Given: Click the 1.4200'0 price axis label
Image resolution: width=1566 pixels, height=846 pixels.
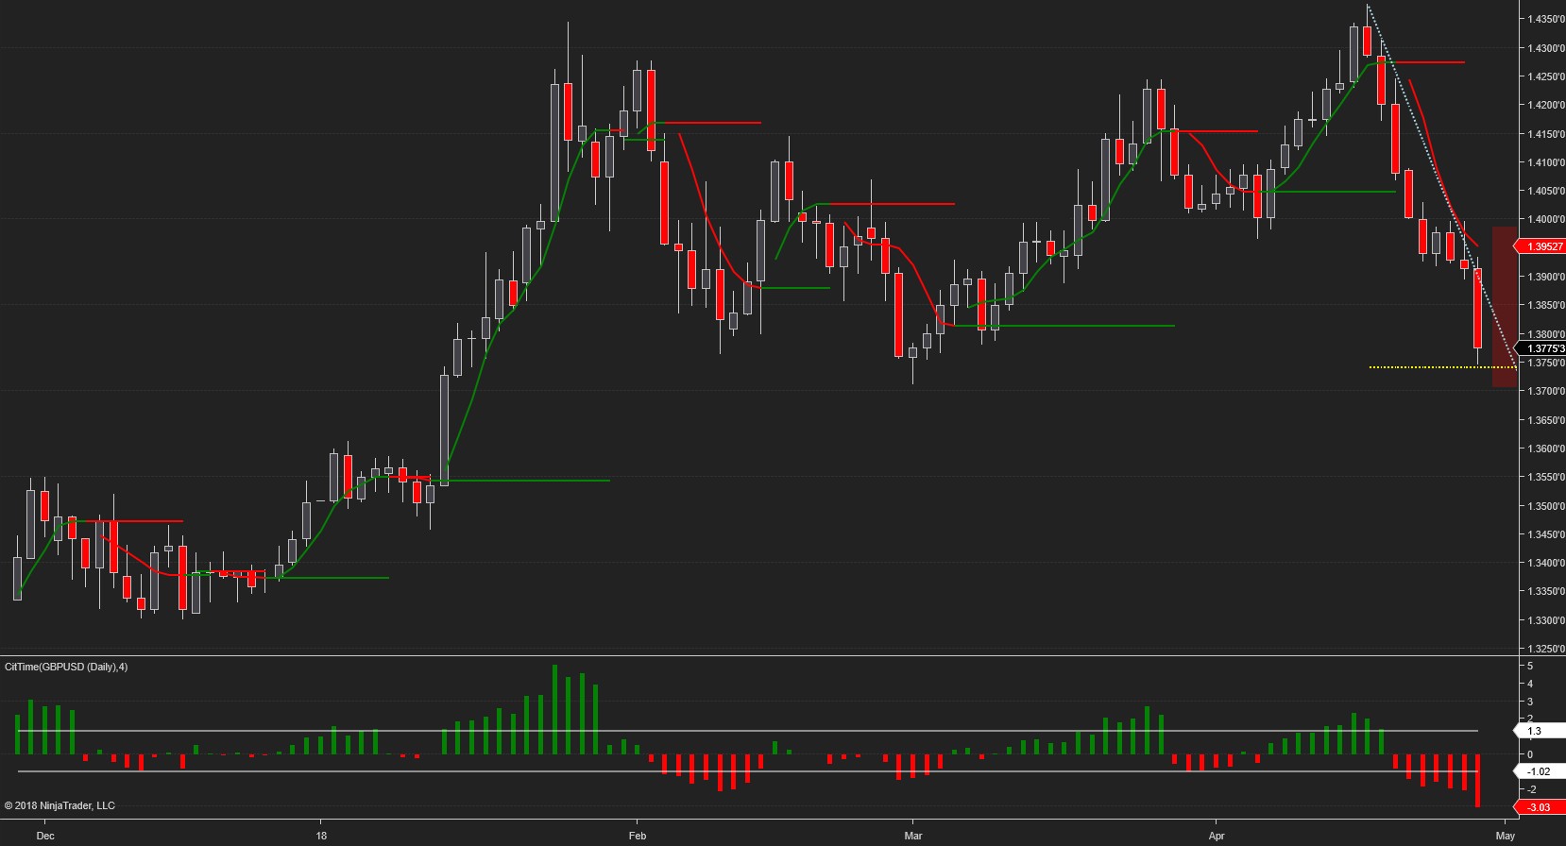Looking at the screenshot, I should click(1545, 105).
